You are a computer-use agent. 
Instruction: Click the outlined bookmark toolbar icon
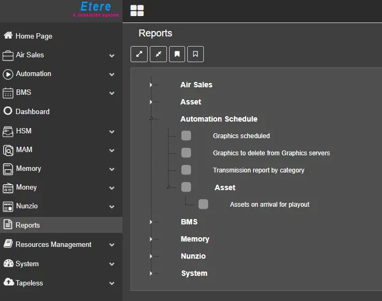196,54
